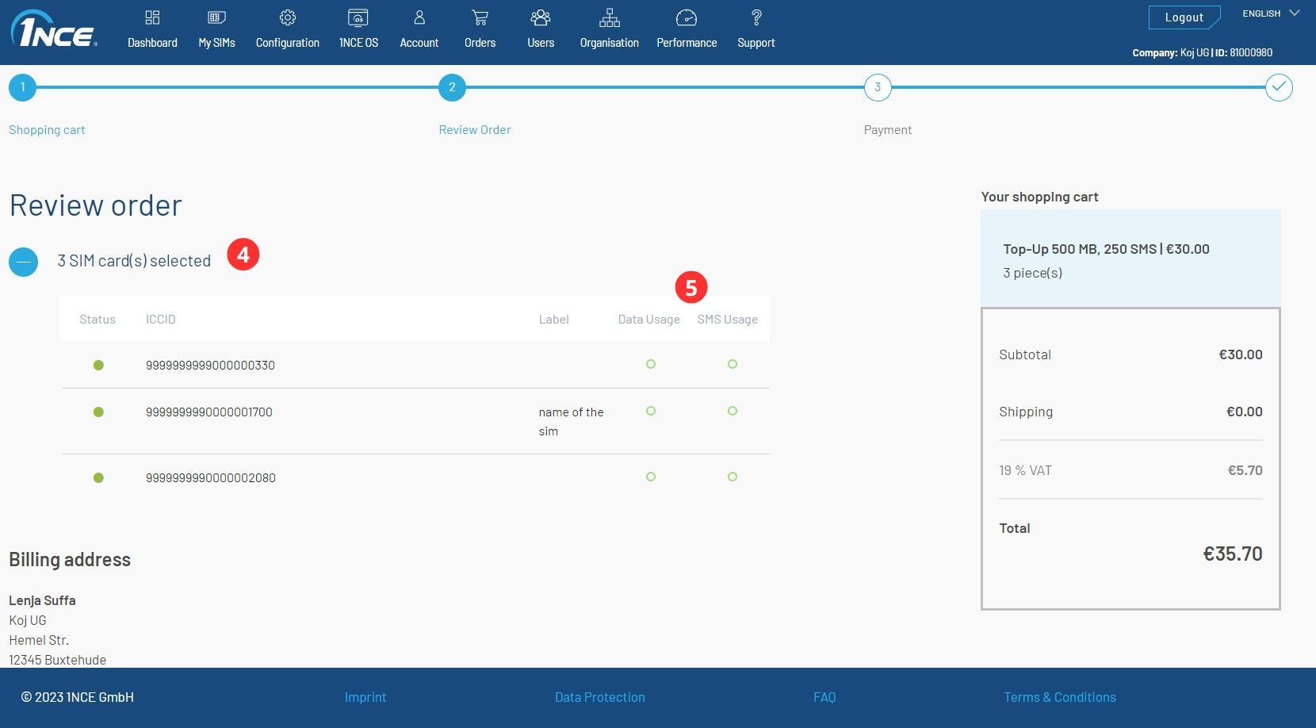Open Performance gauge icon
The width and height of the screenshot is (1316, 728).
coord(687,17)
